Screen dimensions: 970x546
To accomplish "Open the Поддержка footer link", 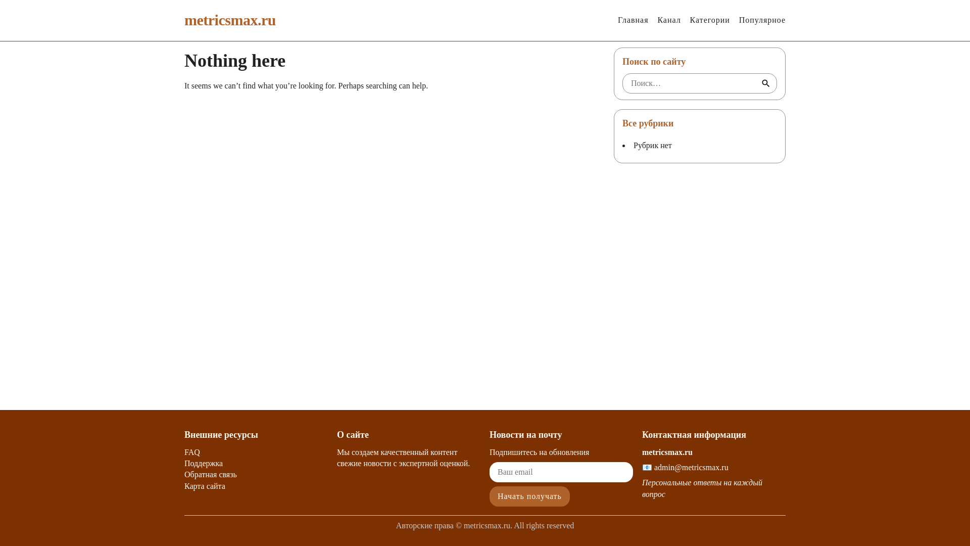I will click(204, 464).
